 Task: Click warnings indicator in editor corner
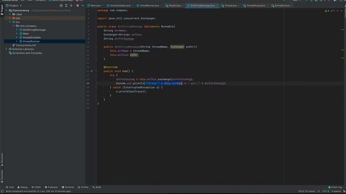pos(327,11)
